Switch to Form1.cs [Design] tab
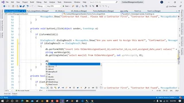Image resolution: width=184 pixels, height=103 pixels. [x=154, y=11]
